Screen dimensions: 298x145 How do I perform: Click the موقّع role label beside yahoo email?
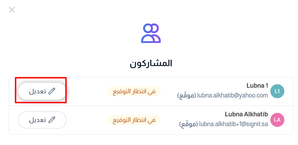click(187, 95)
